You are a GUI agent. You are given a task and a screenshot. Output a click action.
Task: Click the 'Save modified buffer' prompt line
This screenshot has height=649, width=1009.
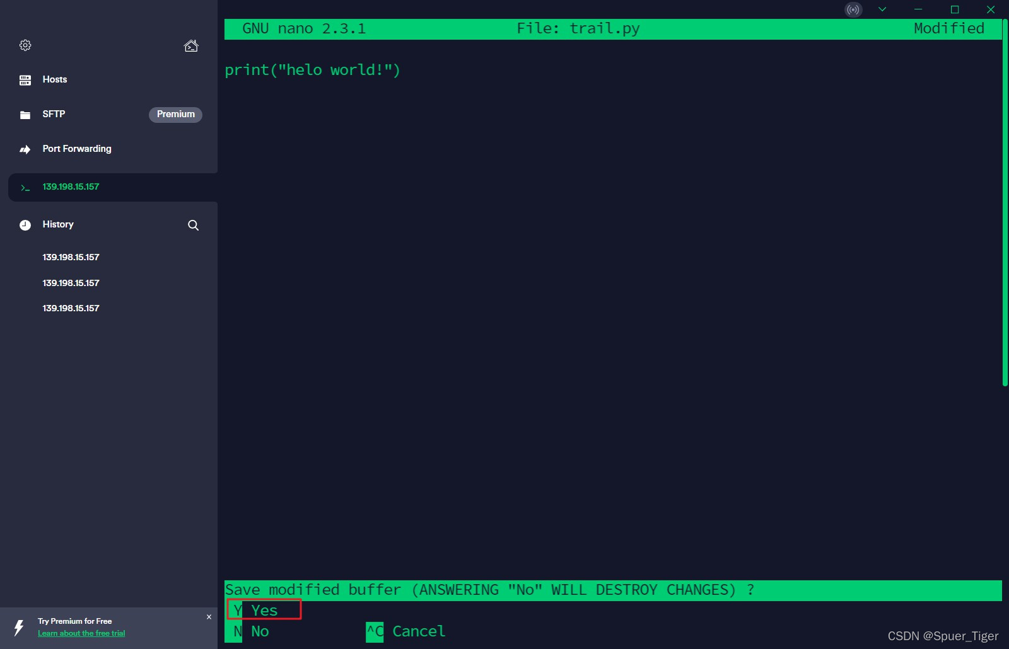613,590
